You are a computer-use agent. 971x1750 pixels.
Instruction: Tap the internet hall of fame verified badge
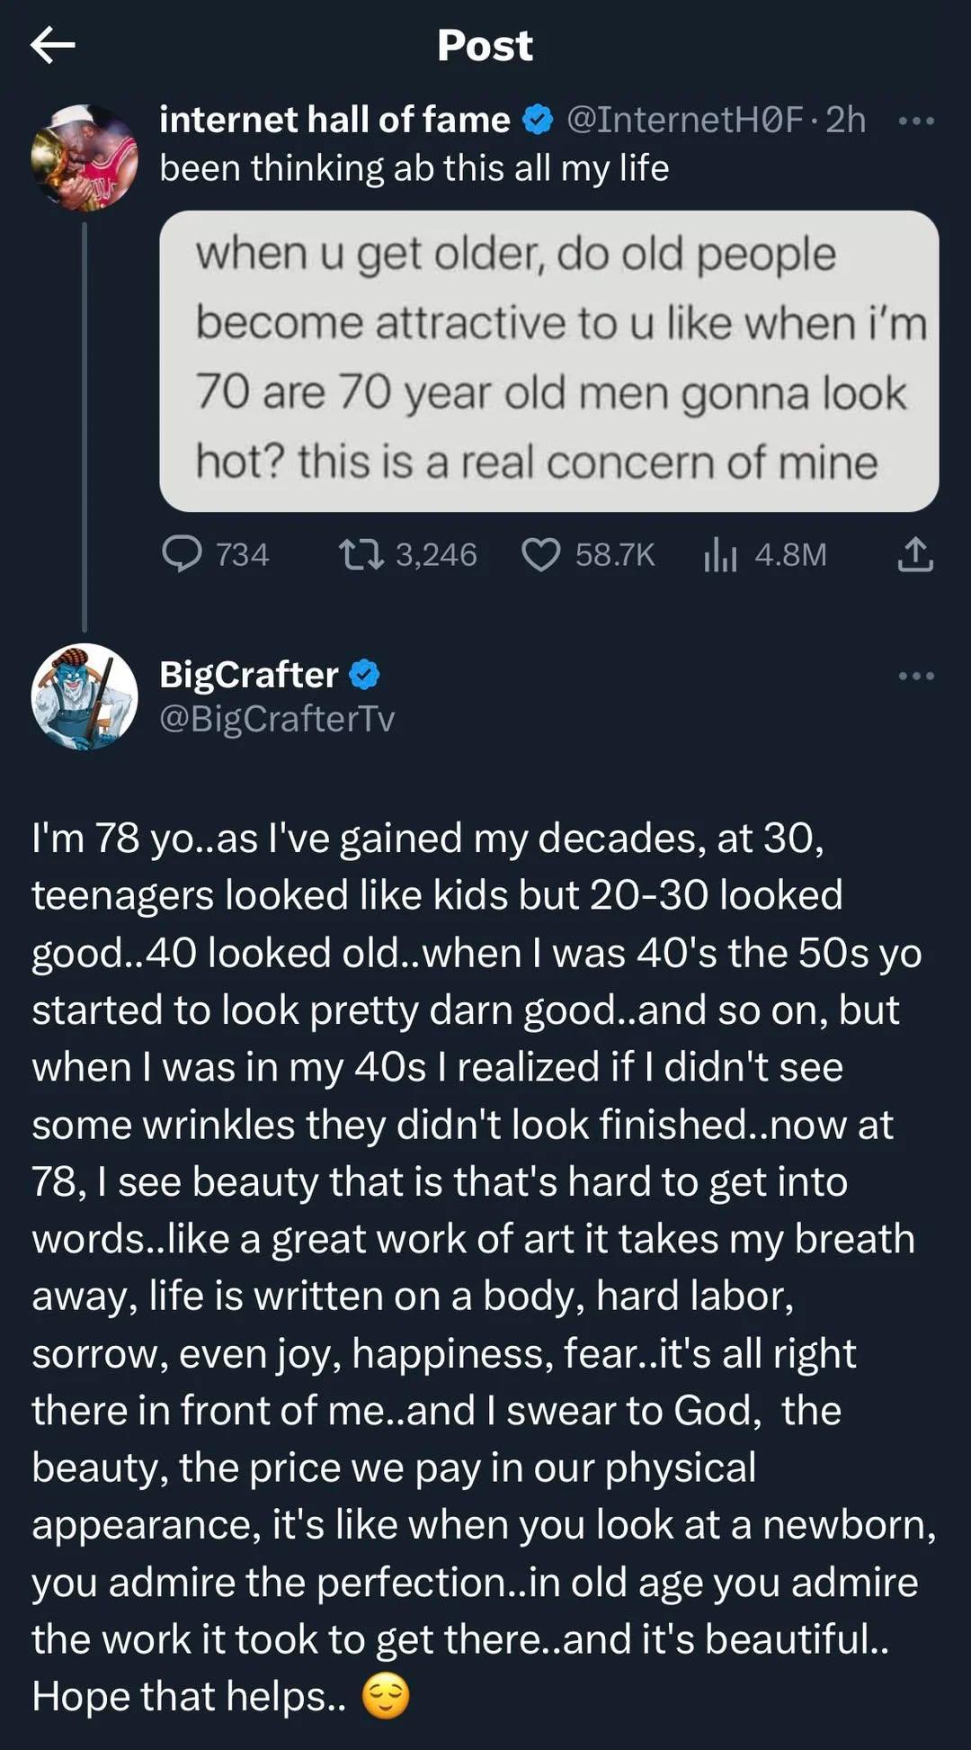[x=538, y=120]
